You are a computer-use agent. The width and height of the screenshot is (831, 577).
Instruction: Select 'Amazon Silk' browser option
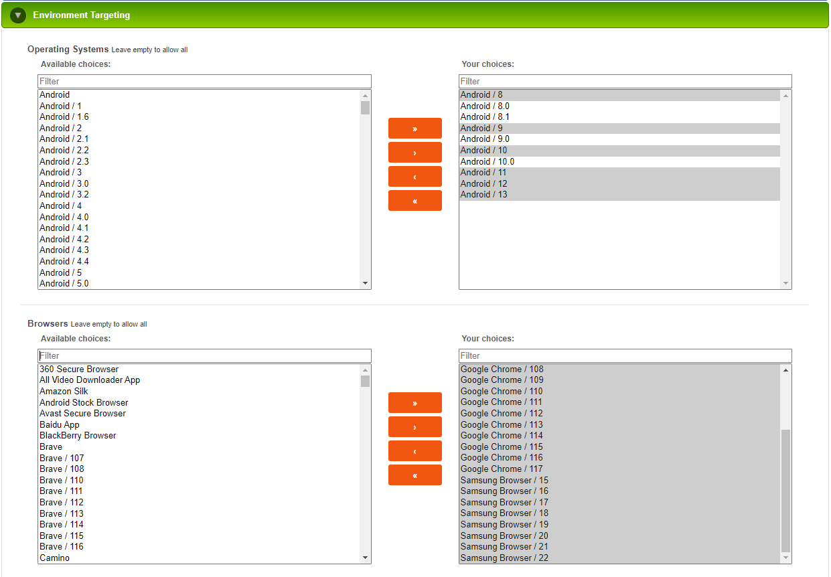point(199,392)
